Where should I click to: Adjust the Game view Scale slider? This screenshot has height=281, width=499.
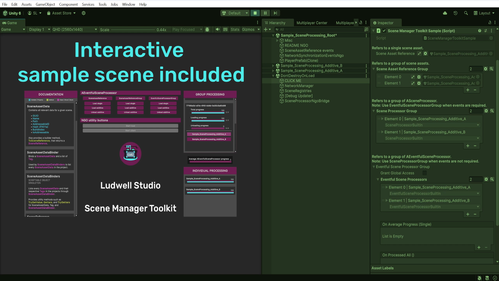(133, 30)
